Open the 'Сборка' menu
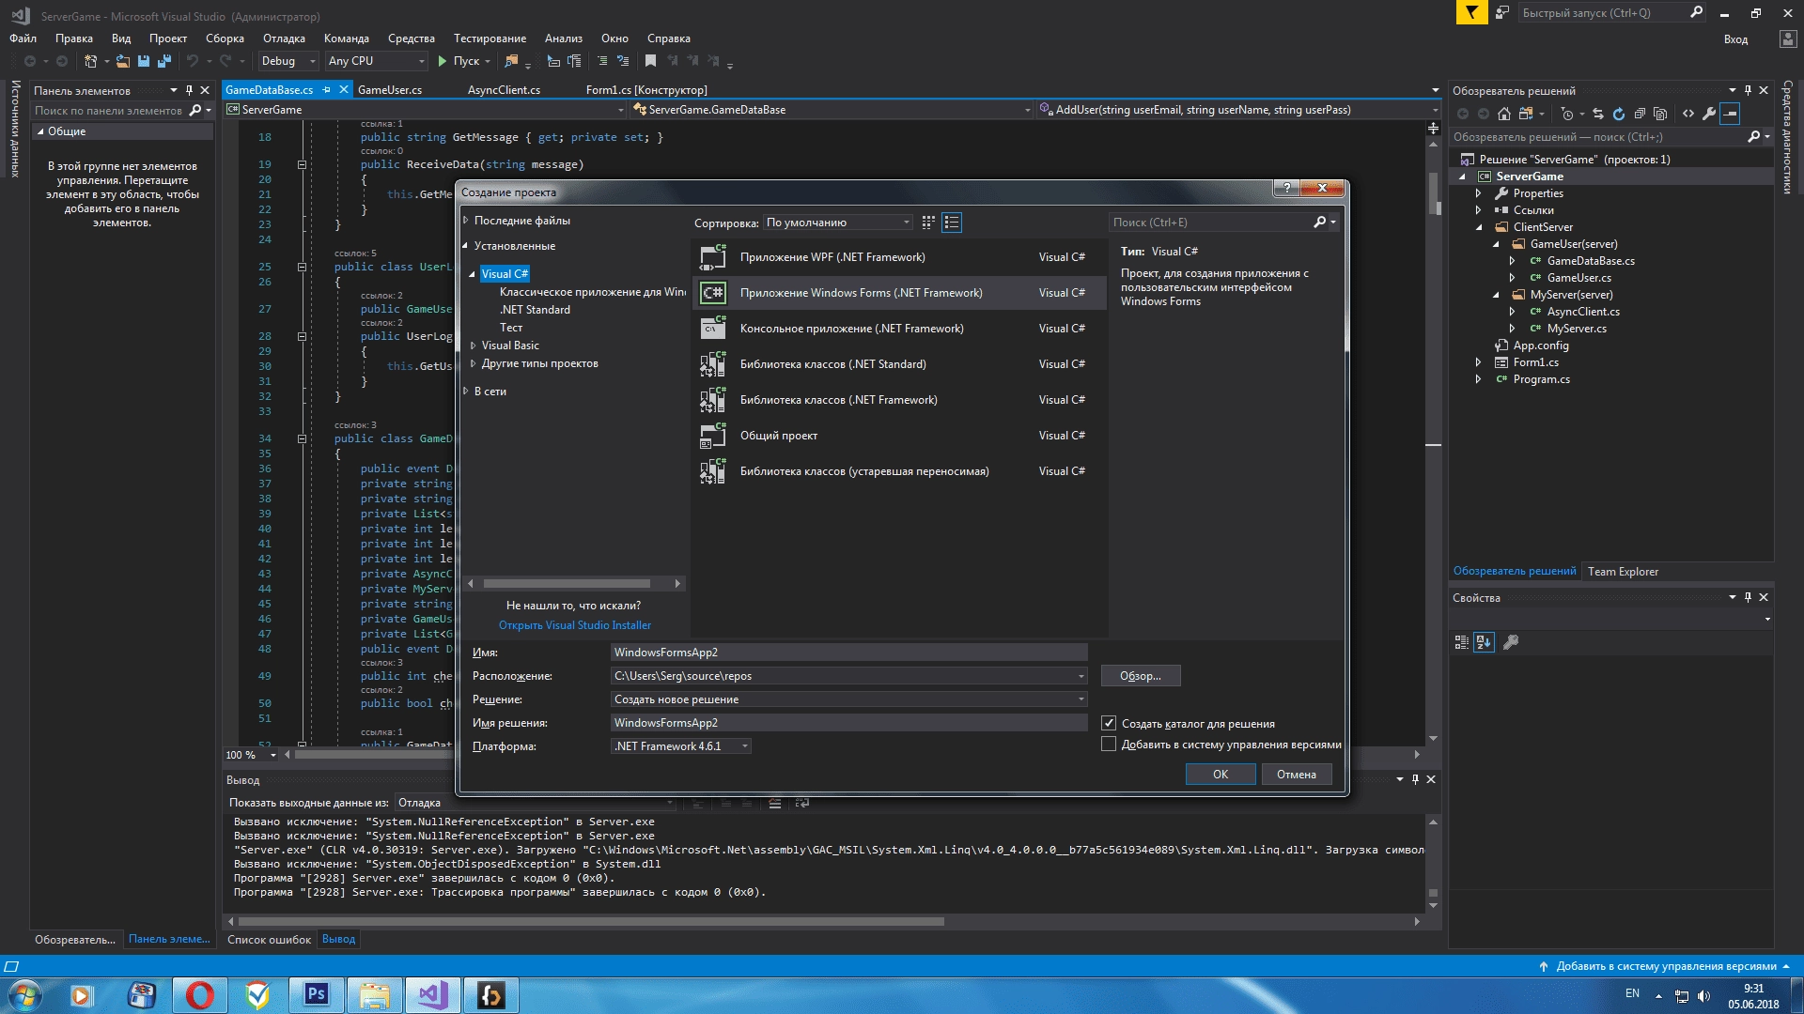Screen dimensions: 1804x1014 225,38
